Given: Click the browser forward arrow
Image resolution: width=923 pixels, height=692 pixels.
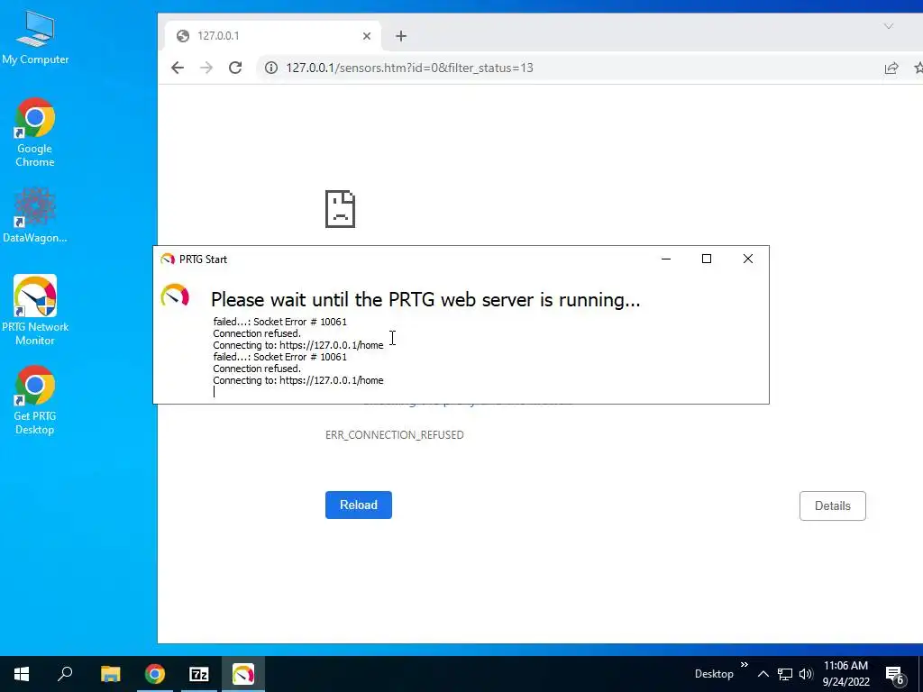Looking at the screenshot, I should coord(206,68).
